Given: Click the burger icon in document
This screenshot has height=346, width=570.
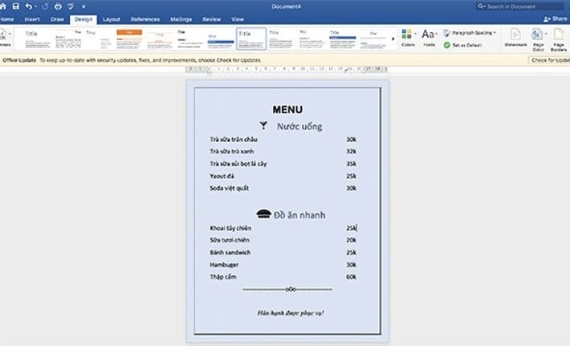Looking at the screenshot, I should [x=264, y=214].
